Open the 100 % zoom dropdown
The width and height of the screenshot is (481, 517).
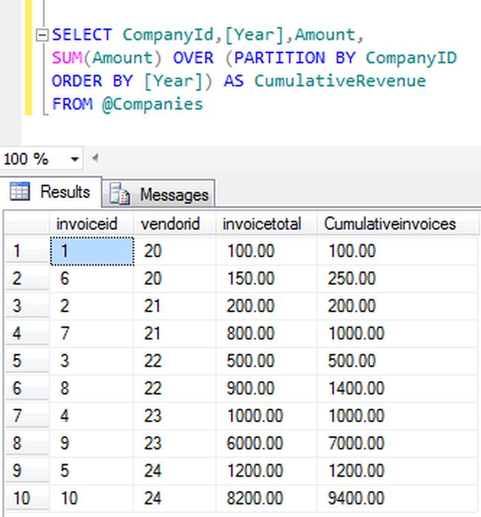[x=75, y=159]
